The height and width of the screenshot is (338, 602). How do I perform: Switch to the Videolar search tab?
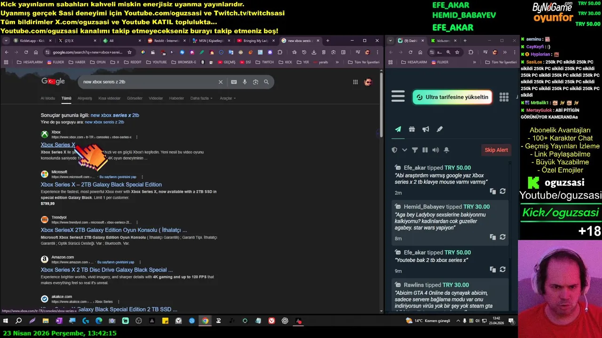[156, 98]
